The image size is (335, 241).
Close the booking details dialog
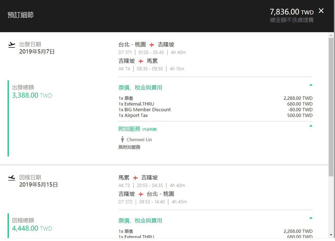(321, 11)
